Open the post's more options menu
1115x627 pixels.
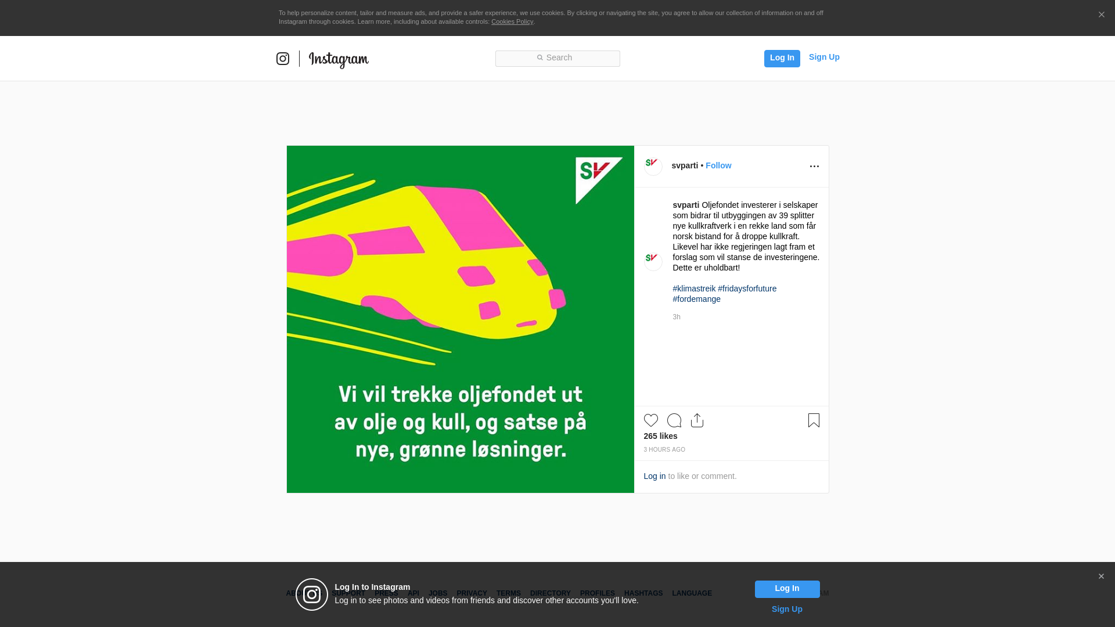[814, 167]
